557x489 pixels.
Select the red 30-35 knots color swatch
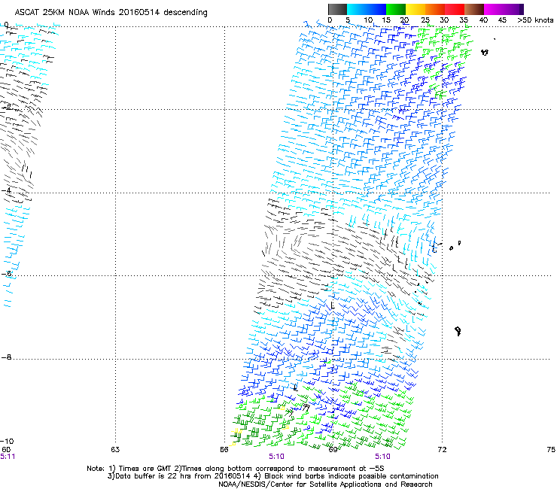455,9
